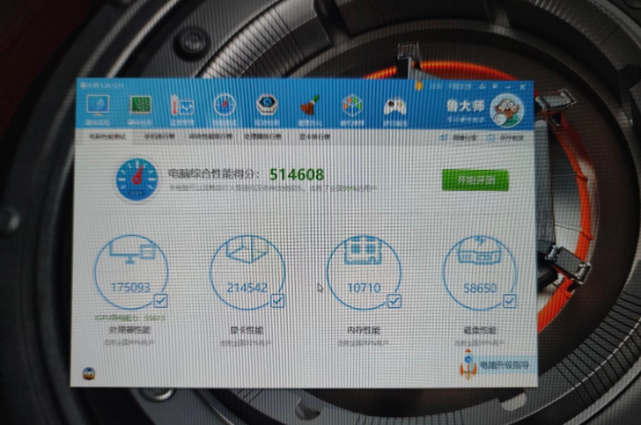Select the performance test gauge icon
Screen dimensions: 641x425
point(225,106)
